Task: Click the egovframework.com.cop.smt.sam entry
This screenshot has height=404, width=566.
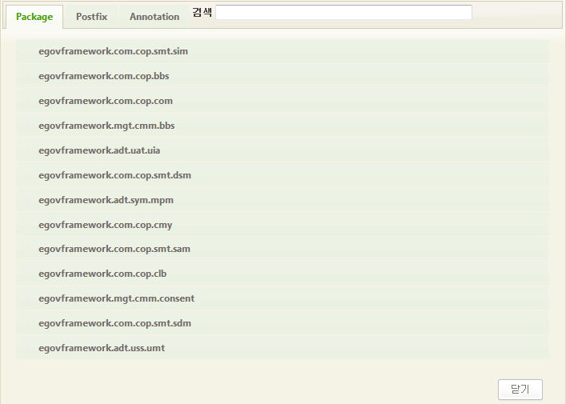Action: 114,249
